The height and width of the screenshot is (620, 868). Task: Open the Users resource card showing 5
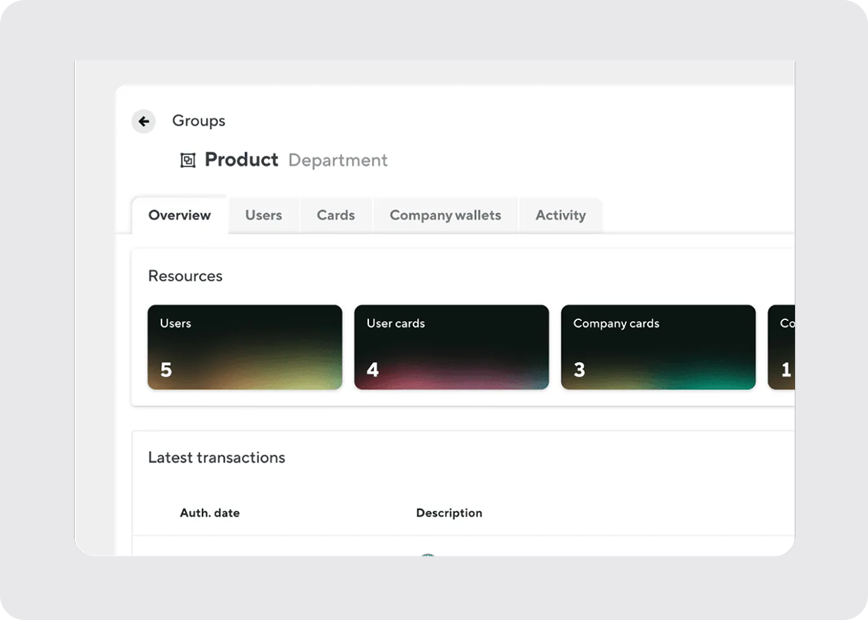coord(244,346)
